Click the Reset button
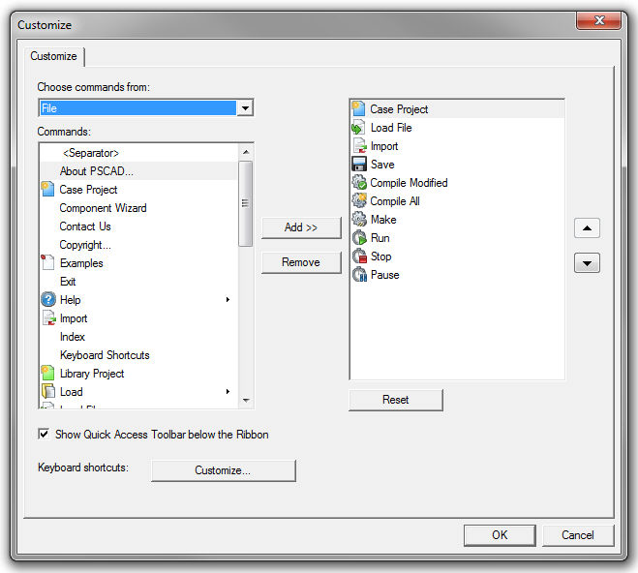The height and width of the screenshot is (573, 638). 395,400
